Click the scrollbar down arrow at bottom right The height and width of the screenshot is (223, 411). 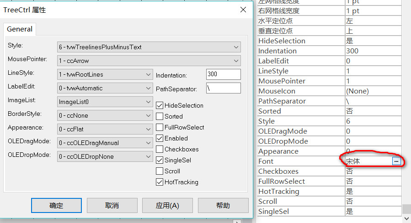pos(406,218)
